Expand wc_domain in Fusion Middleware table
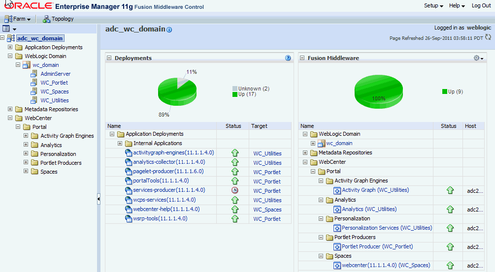The width and height of the screenshot is (495, 272). 313,144
